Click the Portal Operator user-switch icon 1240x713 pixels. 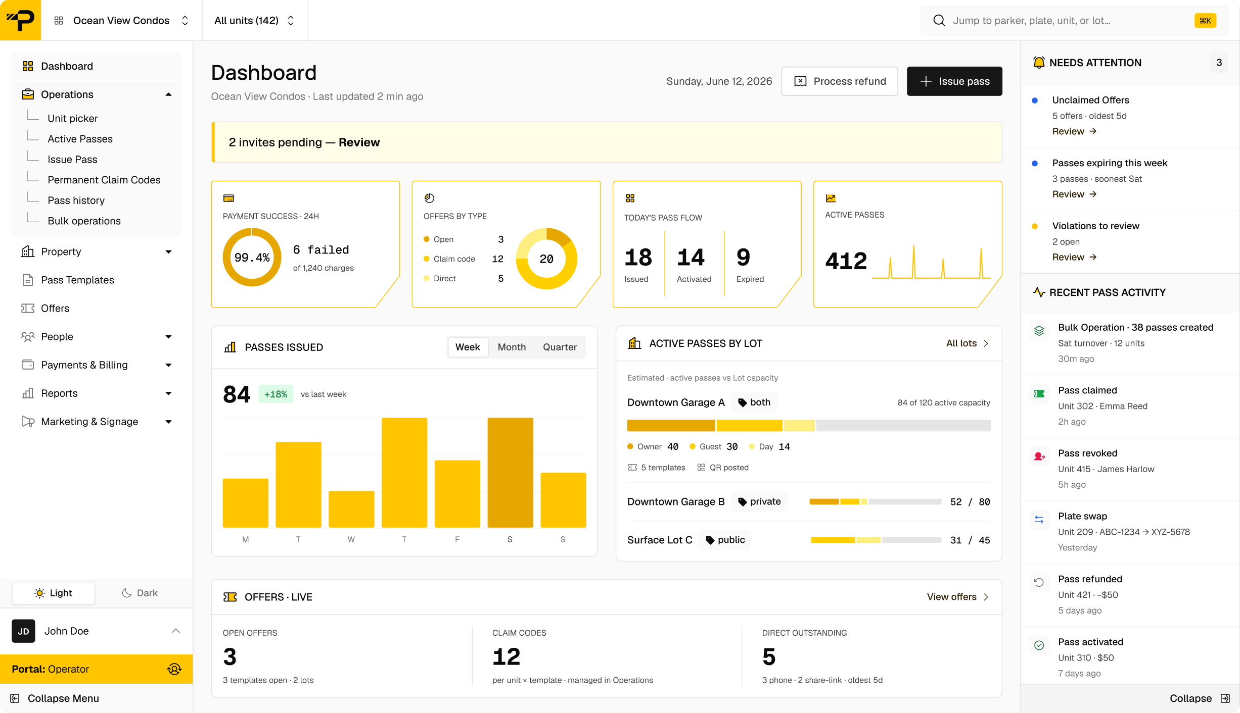pos(174,669)
